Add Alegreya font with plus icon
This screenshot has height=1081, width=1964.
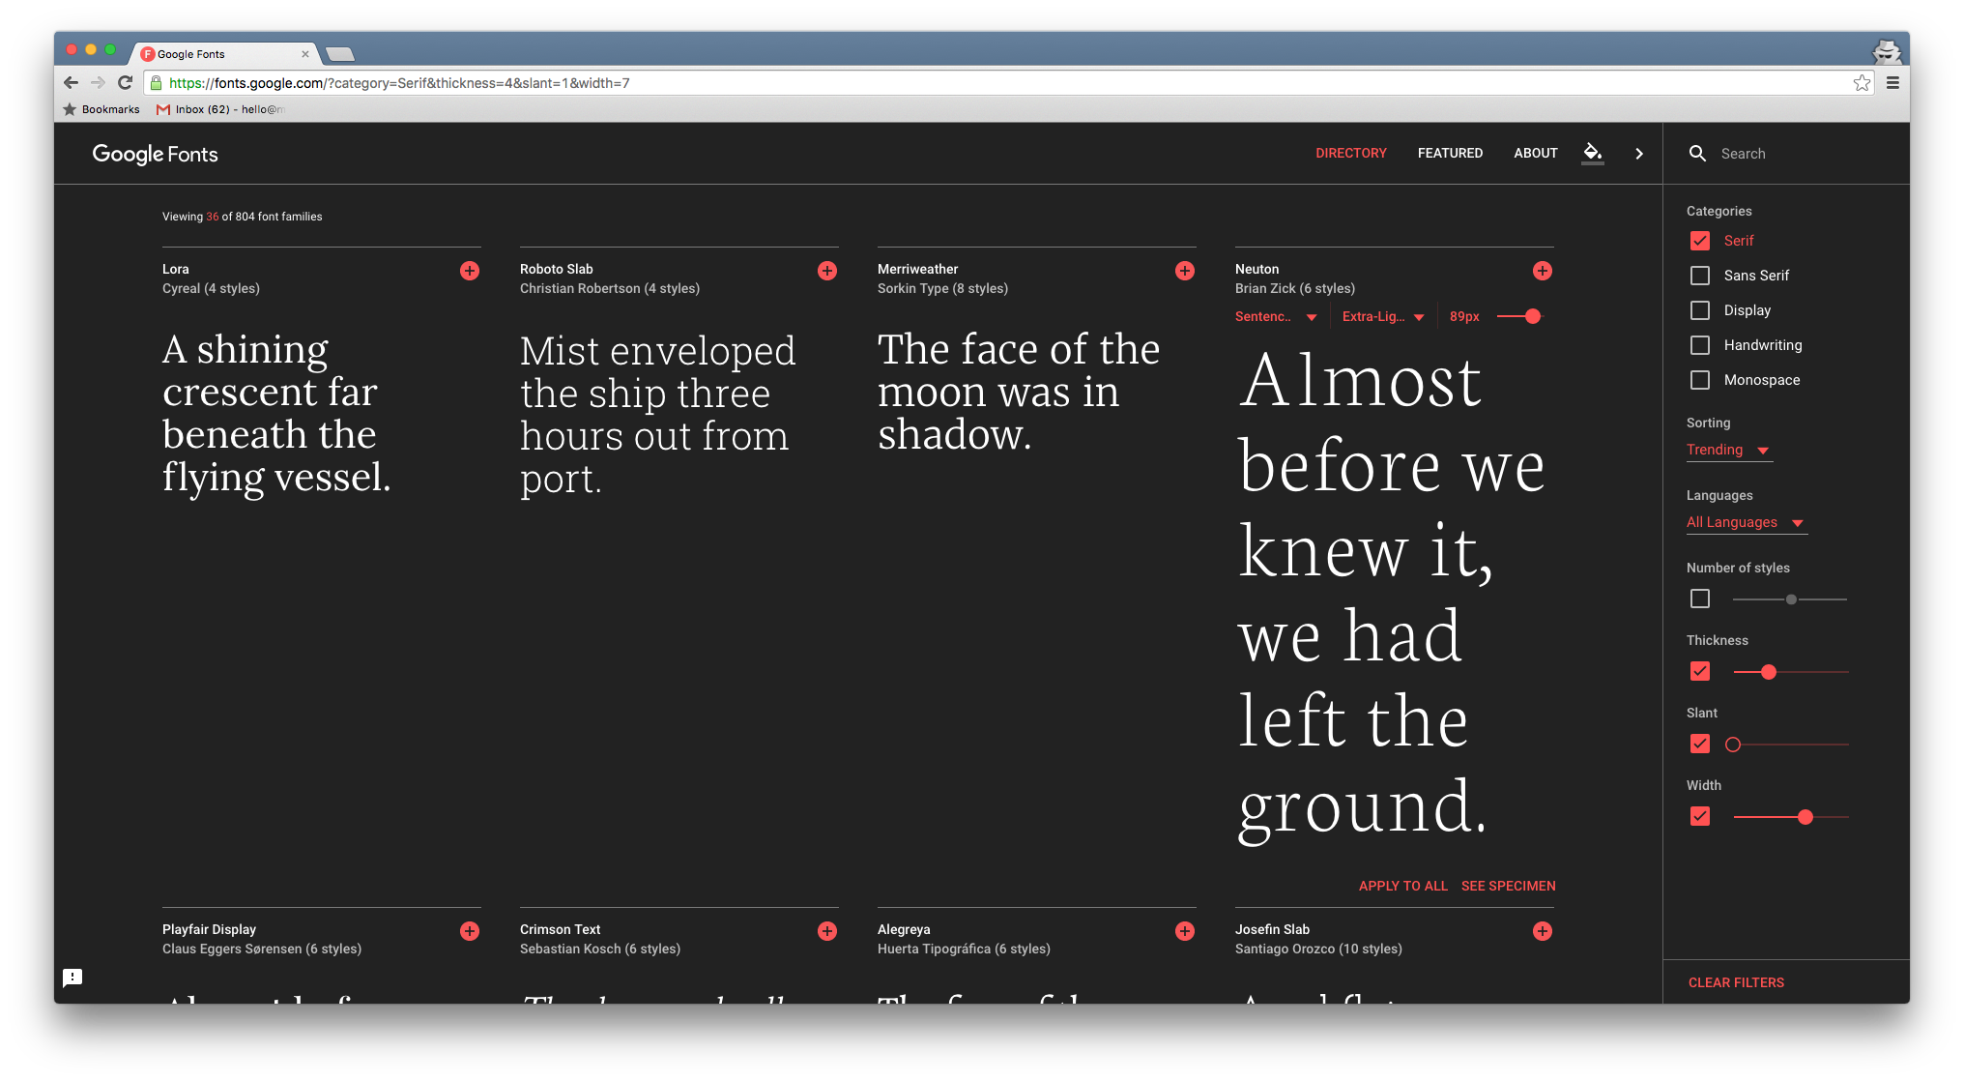[1185, 931]
